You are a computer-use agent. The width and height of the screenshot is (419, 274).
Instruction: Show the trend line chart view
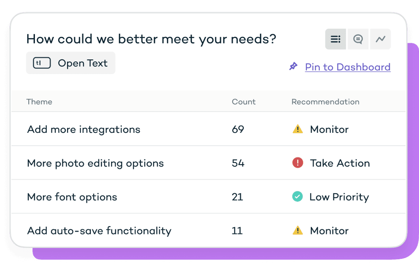381,39
